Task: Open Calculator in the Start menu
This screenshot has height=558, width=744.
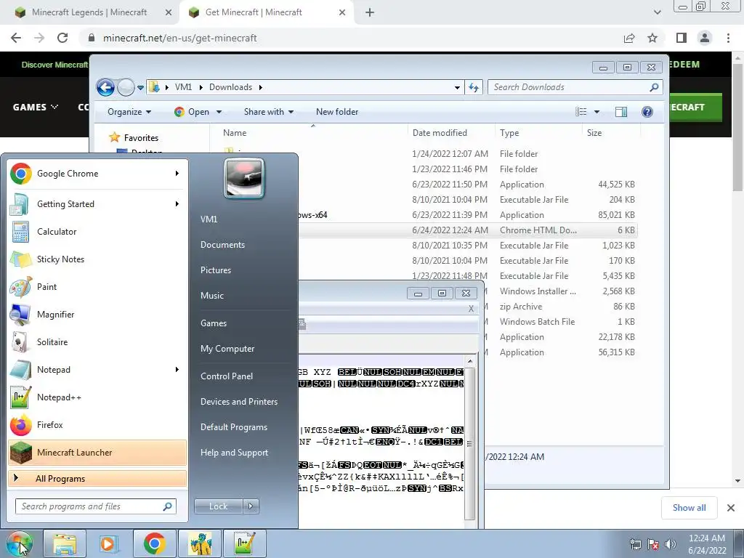Action: click(97, 232)
